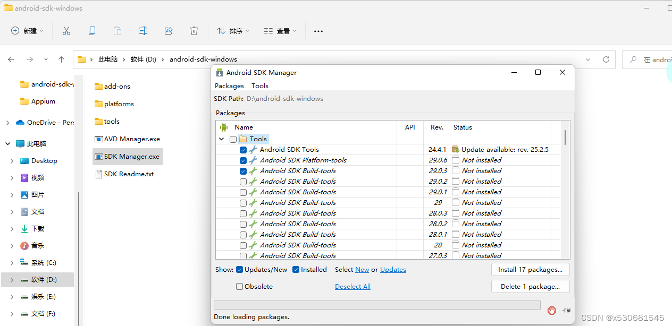Click 此电脑 in the address breadcrumb
The height and width of the screenshot is (326, 672).
[108, 59]
